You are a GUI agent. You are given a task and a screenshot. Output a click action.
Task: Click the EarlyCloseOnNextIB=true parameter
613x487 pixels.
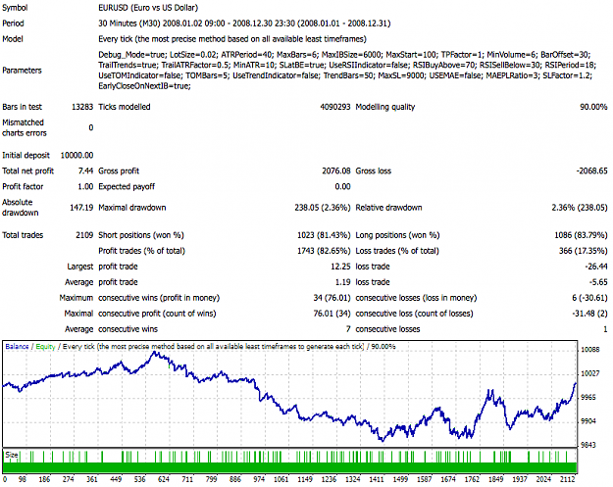(x=144, y=86)
